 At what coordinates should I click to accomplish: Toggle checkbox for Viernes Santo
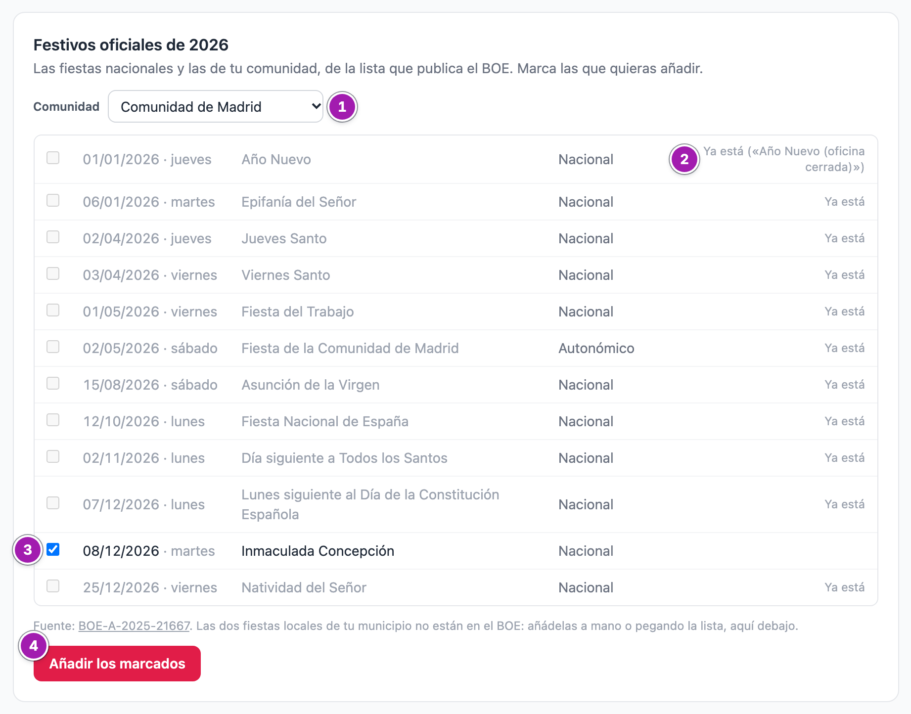pos(53,273)
